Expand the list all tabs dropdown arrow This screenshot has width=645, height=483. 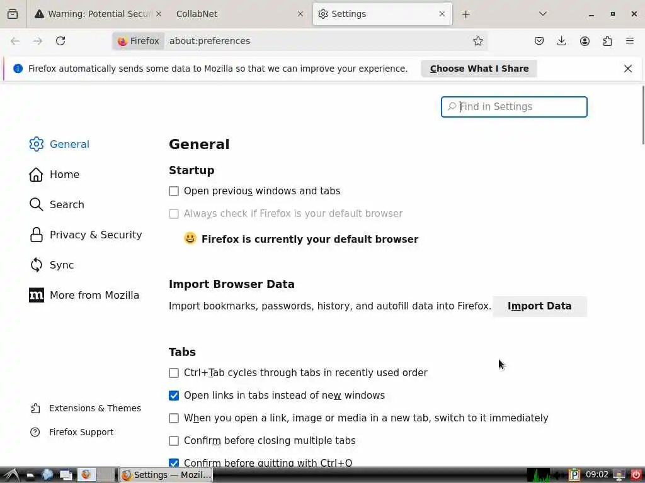click(543, 14)
